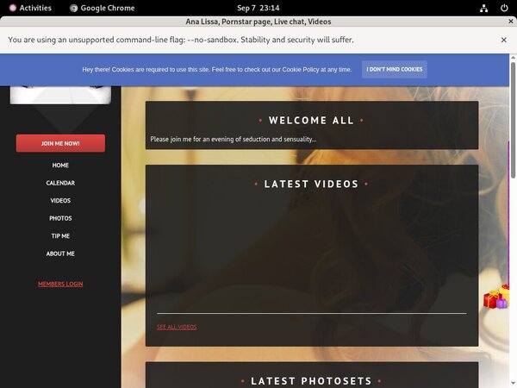Image resolution: width=517 pixels, height=388 pixels.
Task: Dismiss the unsupported flag warning
Action: [503, 40]
